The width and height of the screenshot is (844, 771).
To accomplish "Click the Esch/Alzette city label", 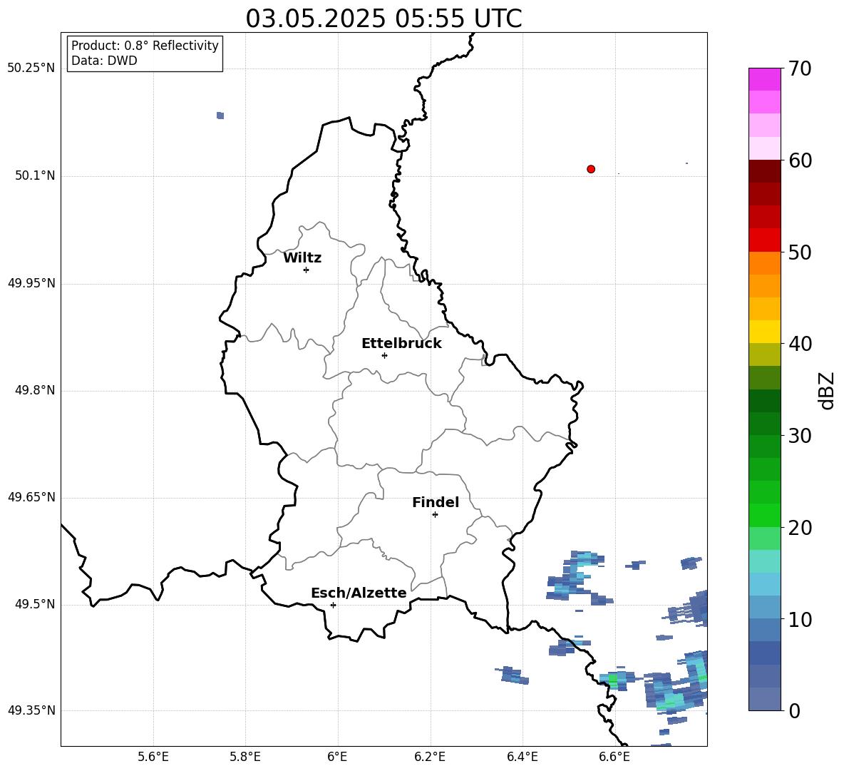I will (359, 593).
